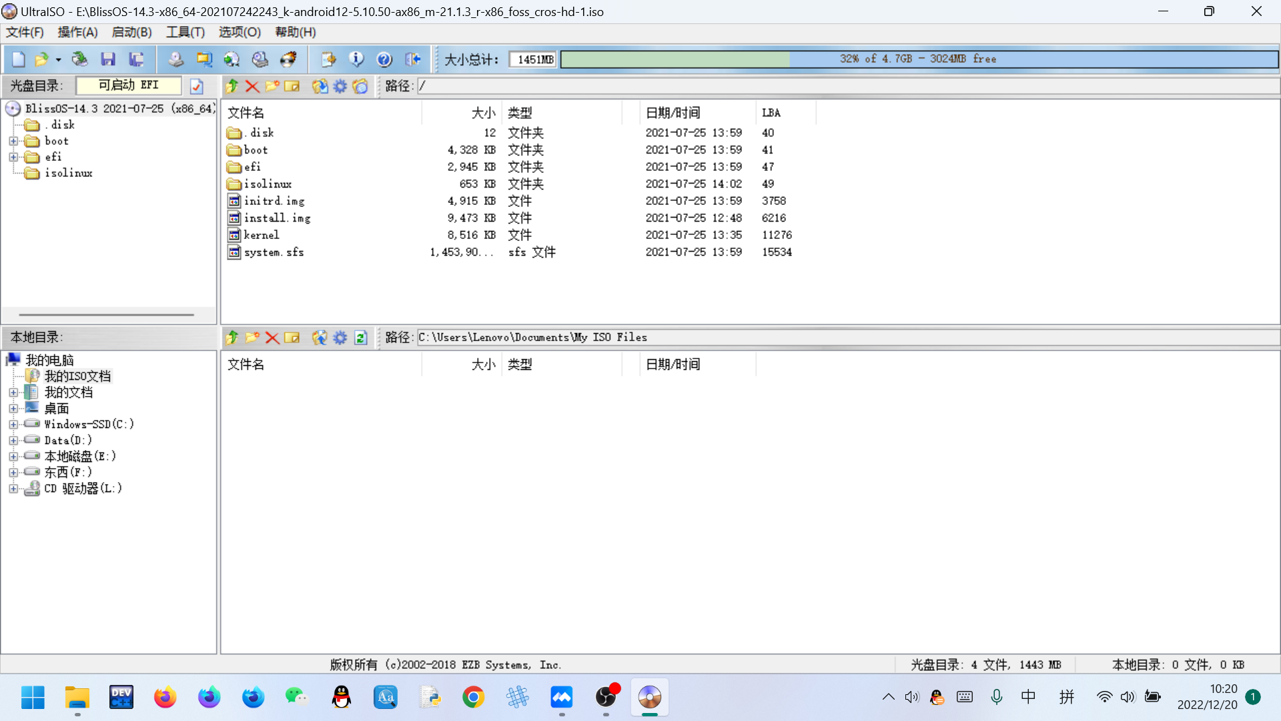The width and height of the screenshot is (1281, 721).
Task: Open the Windows Start menu
Action: (x=33, y=698)
